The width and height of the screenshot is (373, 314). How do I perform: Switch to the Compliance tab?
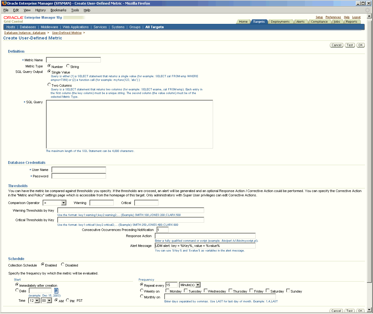pos(319,22)
